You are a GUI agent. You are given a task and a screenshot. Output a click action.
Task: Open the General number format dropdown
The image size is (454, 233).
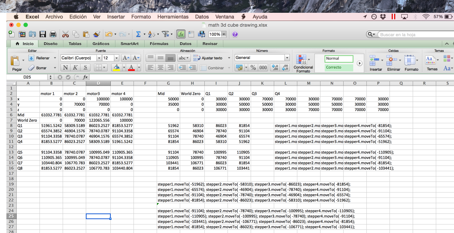[287, 57]
